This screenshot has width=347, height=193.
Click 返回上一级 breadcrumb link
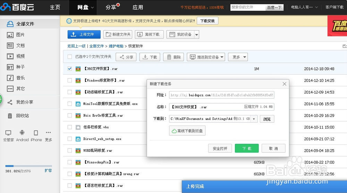pos(76,46)
